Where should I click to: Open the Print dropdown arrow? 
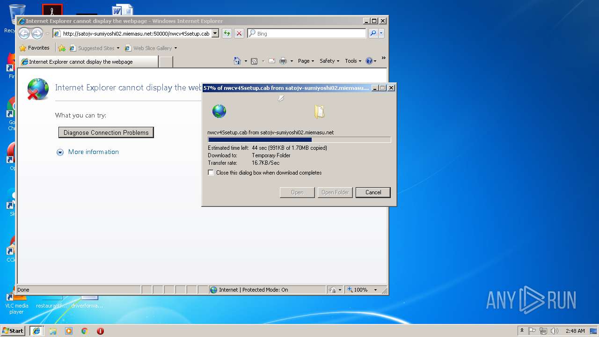pyautogui.click(x=292, y=61)
